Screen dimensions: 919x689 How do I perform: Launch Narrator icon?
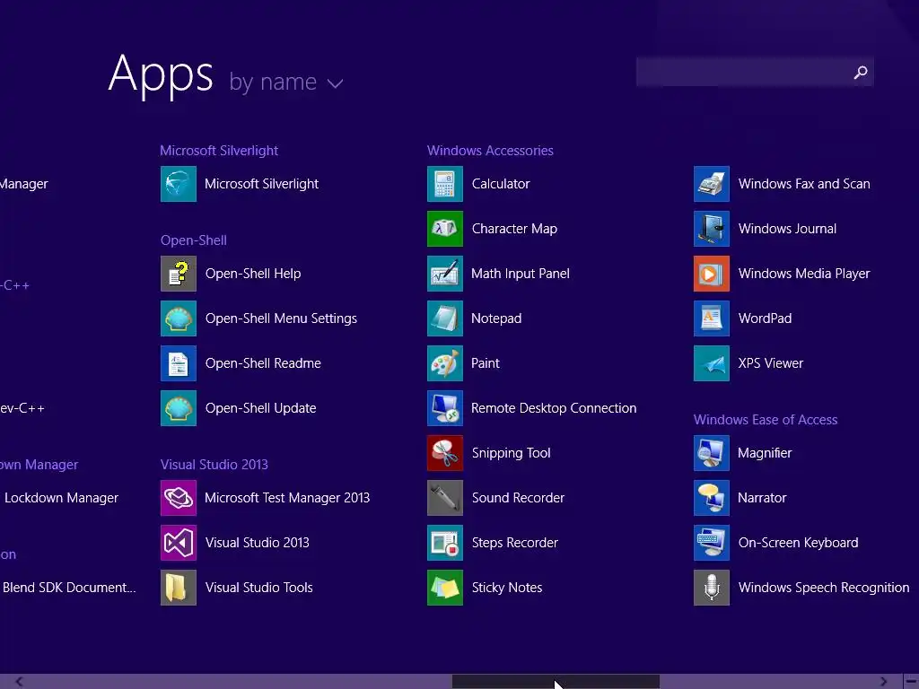pyautogui.click(x=712, y=498)
